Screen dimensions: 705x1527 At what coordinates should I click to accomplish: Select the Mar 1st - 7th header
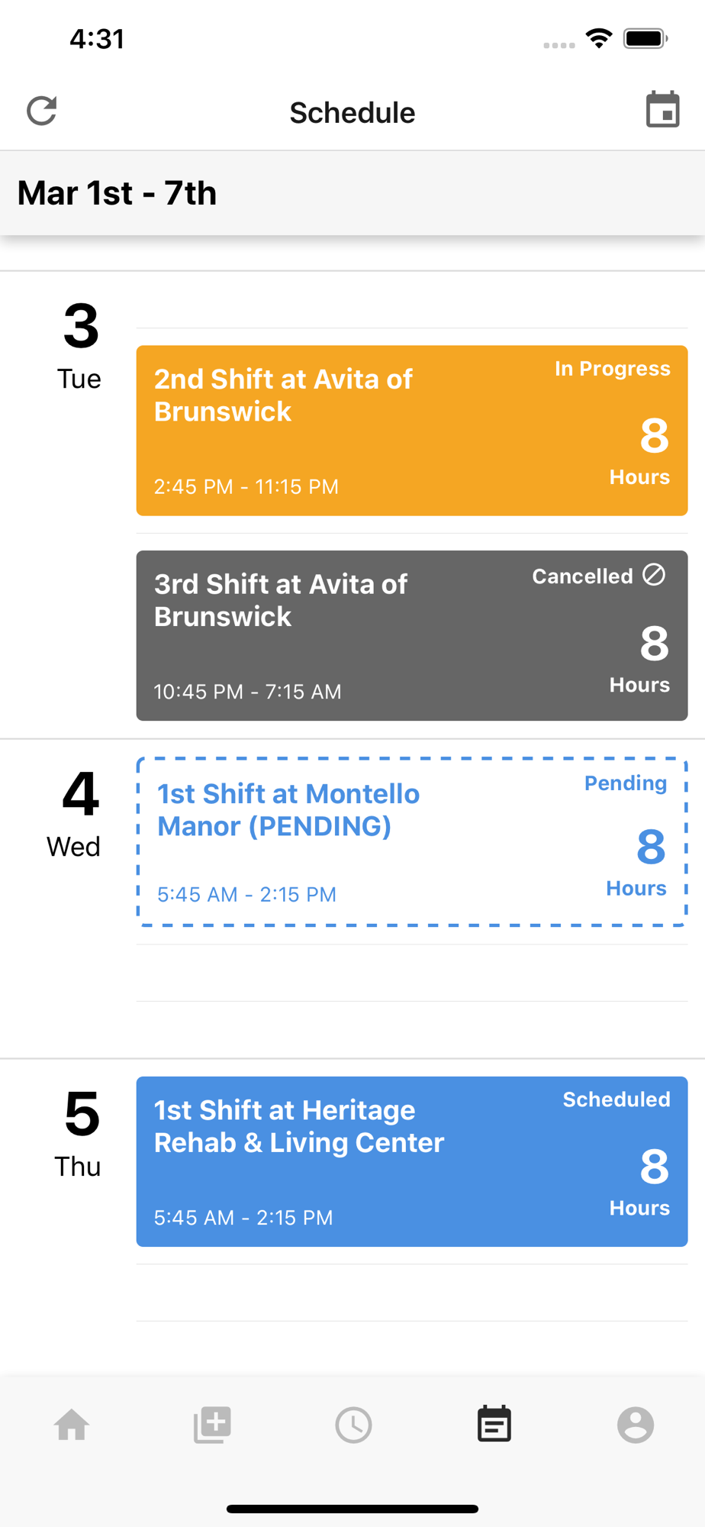pos(117,193)
